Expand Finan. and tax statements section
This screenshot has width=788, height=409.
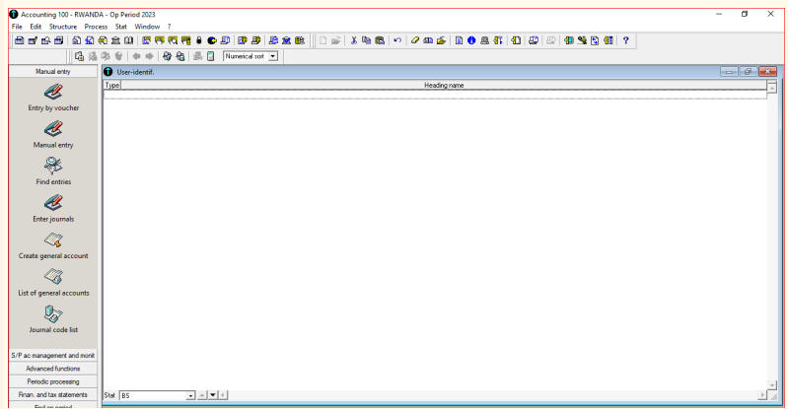point(53,394)
